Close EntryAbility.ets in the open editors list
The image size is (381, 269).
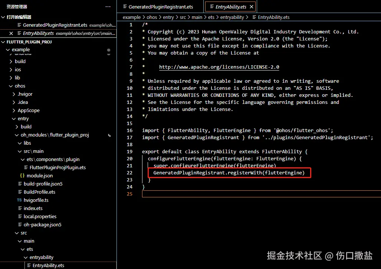click(11, 33)
